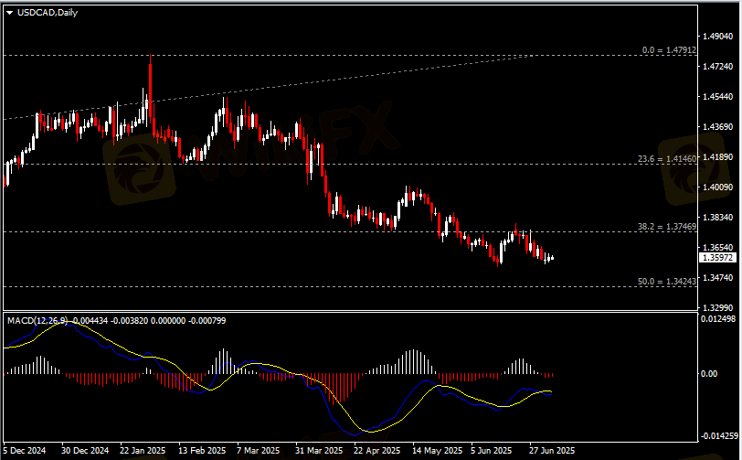This screenshot has height=460, width=742.
Task: Click price axis value 1.49040
Action: coord(717,36)
